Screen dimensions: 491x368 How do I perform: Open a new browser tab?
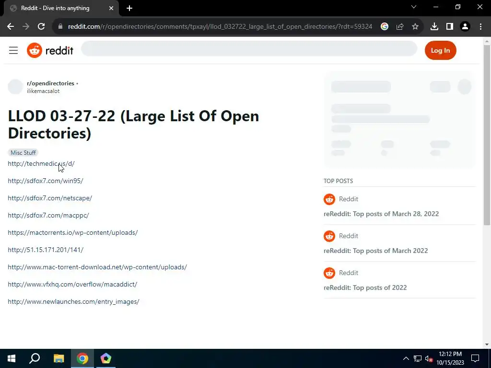click(x=129, y=8)
